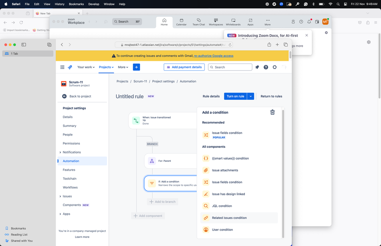Select the 1 Tab group in Safari sidebar
381x246 pixels.
point(28,54)
